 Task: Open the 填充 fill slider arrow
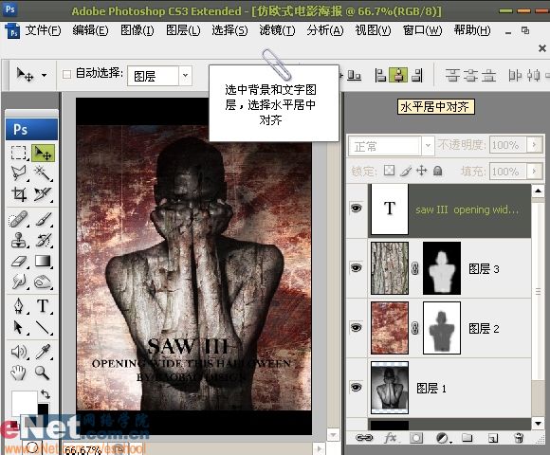click(535, 171)
